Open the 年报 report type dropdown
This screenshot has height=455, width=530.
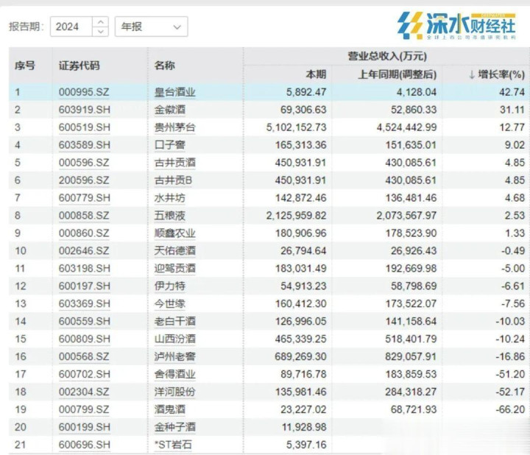coord(151,27)
